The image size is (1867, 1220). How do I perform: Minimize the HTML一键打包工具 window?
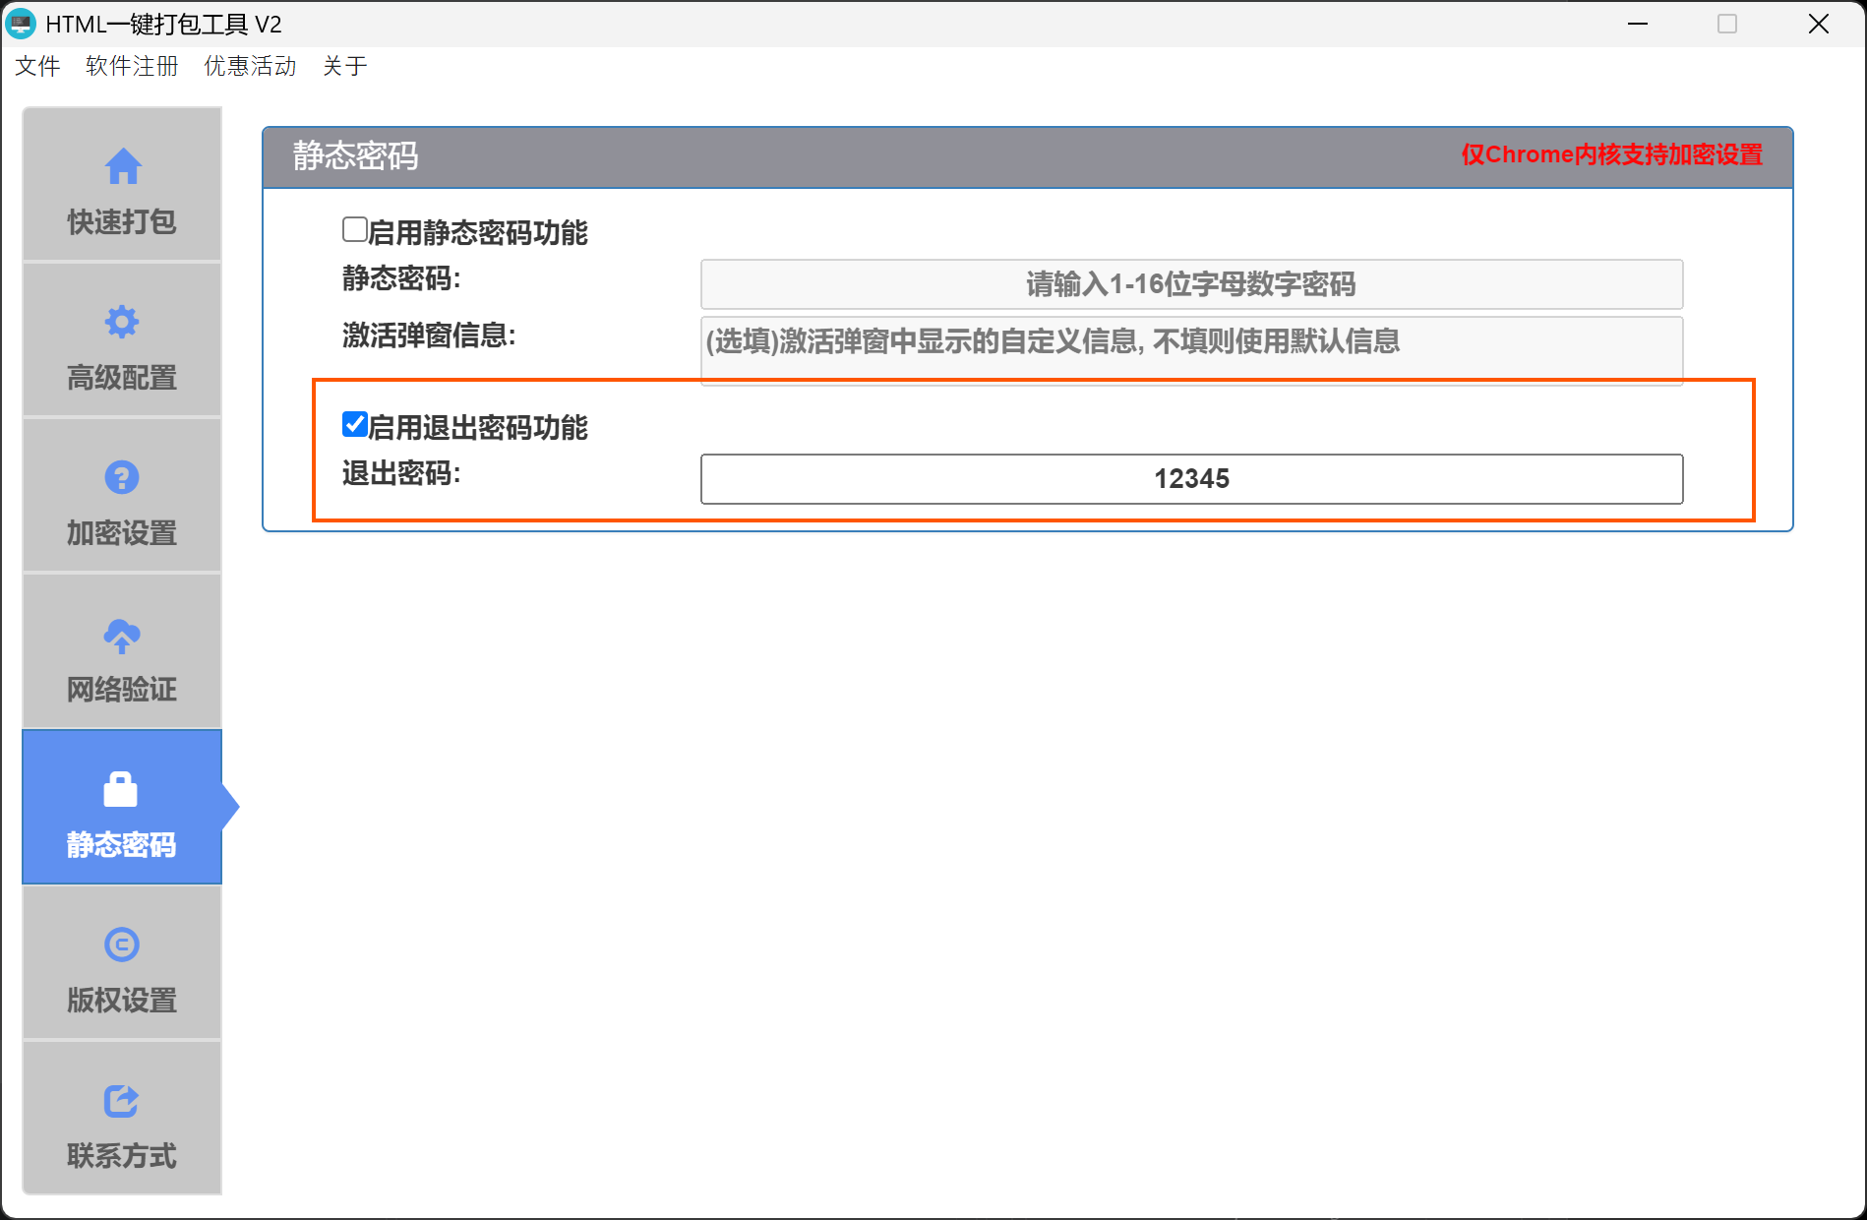click(1638, 24)
